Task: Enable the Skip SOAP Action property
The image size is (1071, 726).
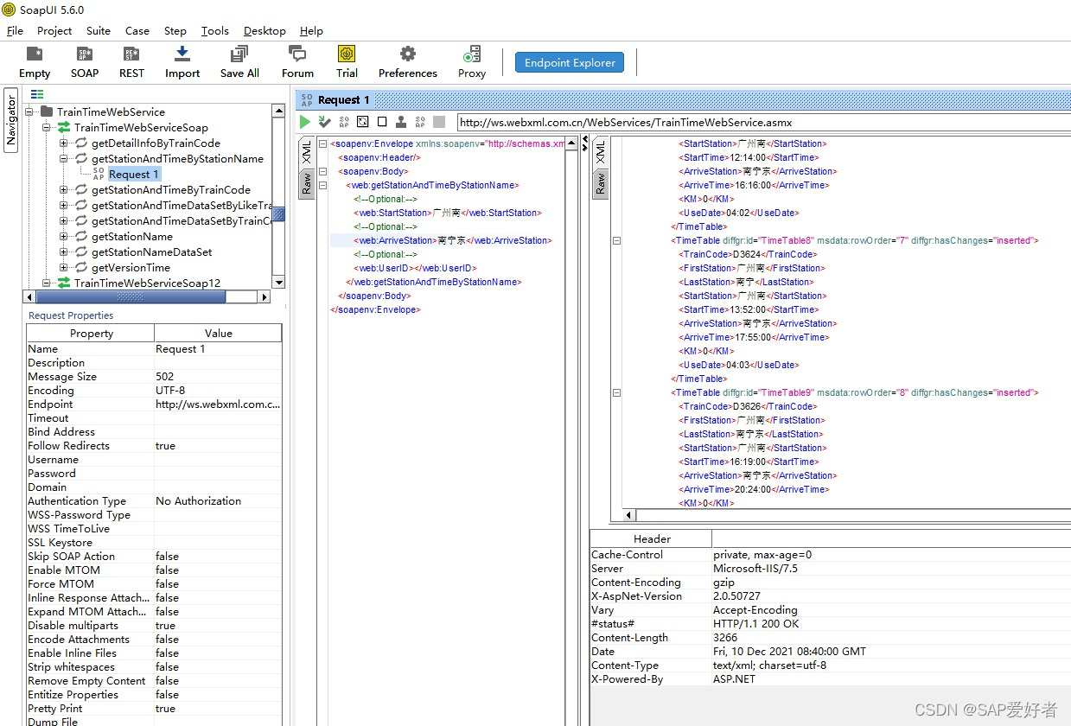Action: pyautogui.click(x=166, y=556)
